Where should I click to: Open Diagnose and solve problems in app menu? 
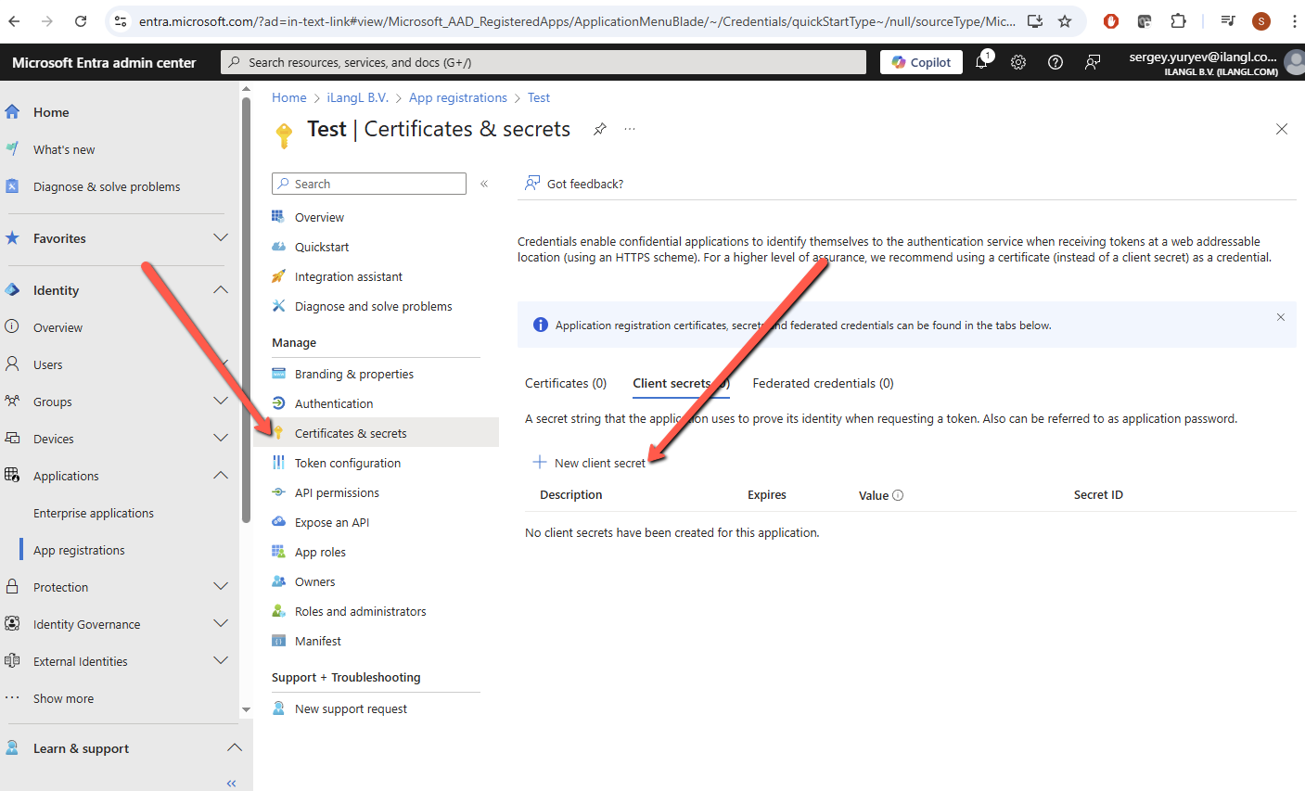376,306
